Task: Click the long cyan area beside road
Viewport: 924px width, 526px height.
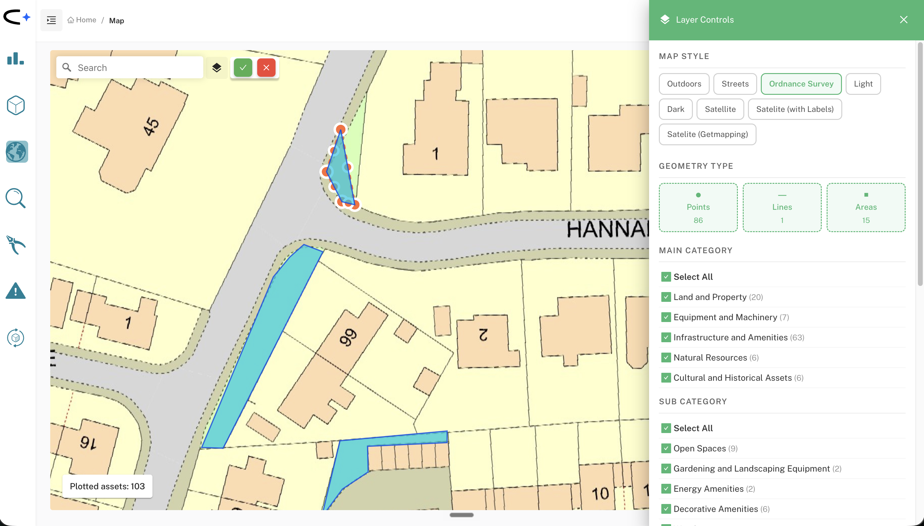Action: [261, 347]
